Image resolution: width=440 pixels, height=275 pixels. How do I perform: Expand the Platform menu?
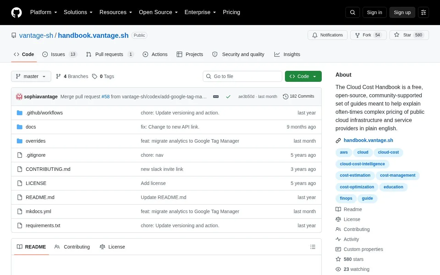[x=43, y=12]
